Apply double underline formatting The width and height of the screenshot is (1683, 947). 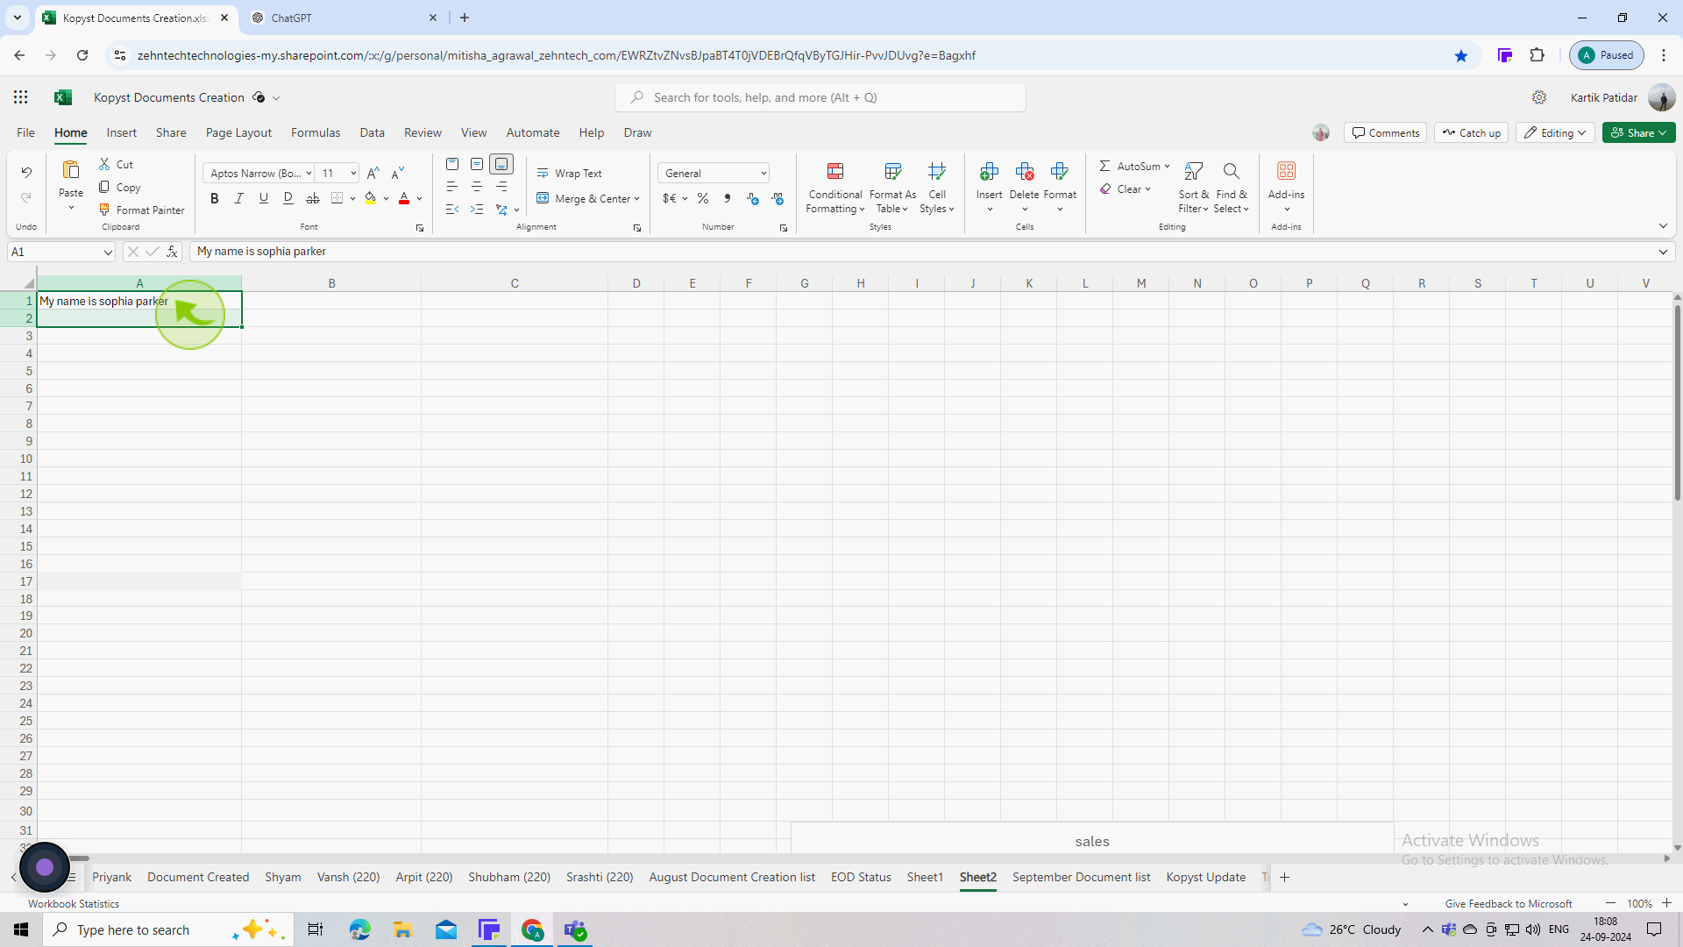coord(288,198)
